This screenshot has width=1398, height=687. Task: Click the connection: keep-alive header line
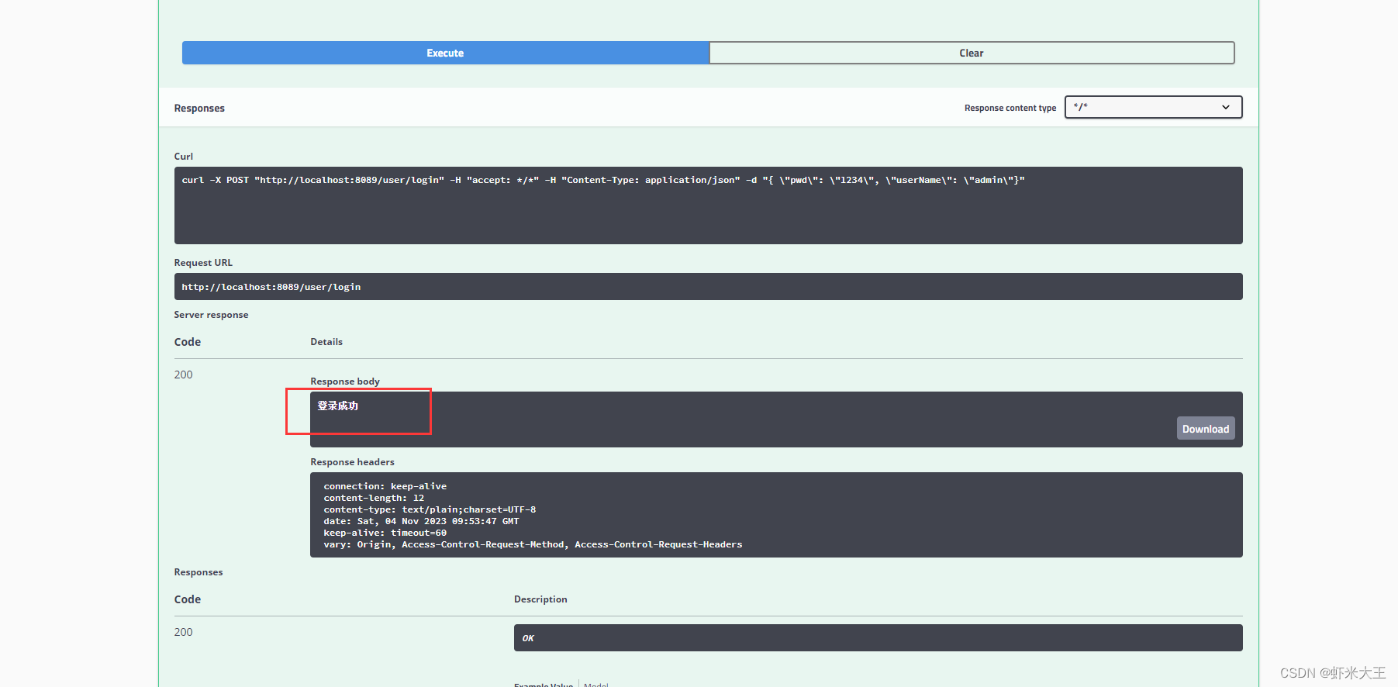385,486
